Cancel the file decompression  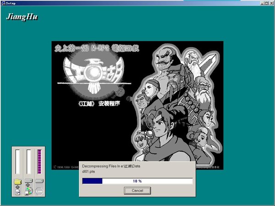pyautogui.click(x=137, y=190)
